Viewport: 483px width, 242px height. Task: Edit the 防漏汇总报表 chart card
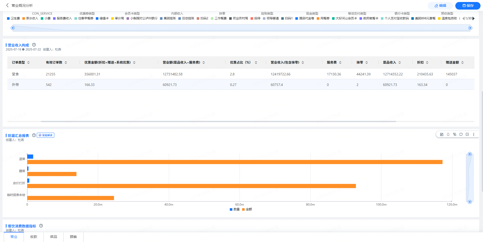(x=442, y=134)
